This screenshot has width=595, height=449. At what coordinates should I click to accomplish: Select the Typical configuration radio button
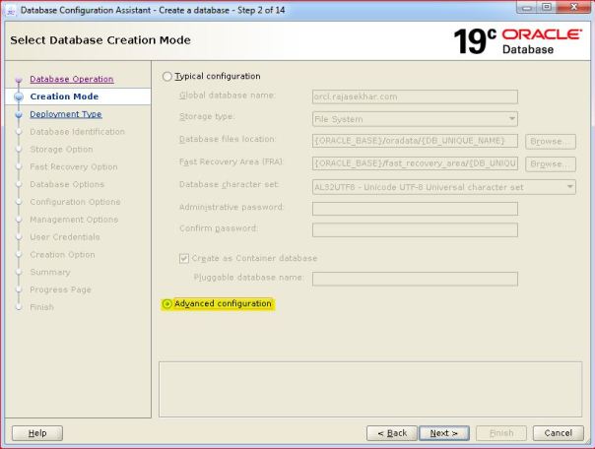pyautogui.click(x=166, y=77)
